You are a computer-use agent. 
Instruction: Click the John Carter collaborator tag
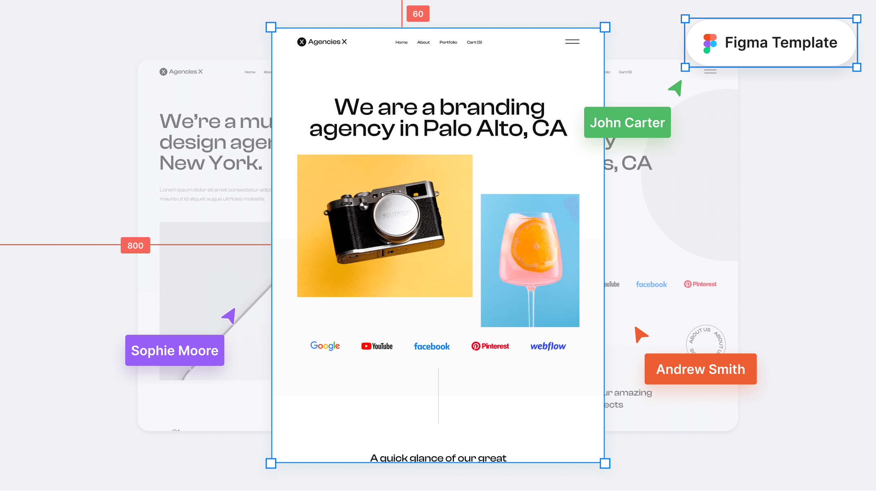(x=627, y=123)
